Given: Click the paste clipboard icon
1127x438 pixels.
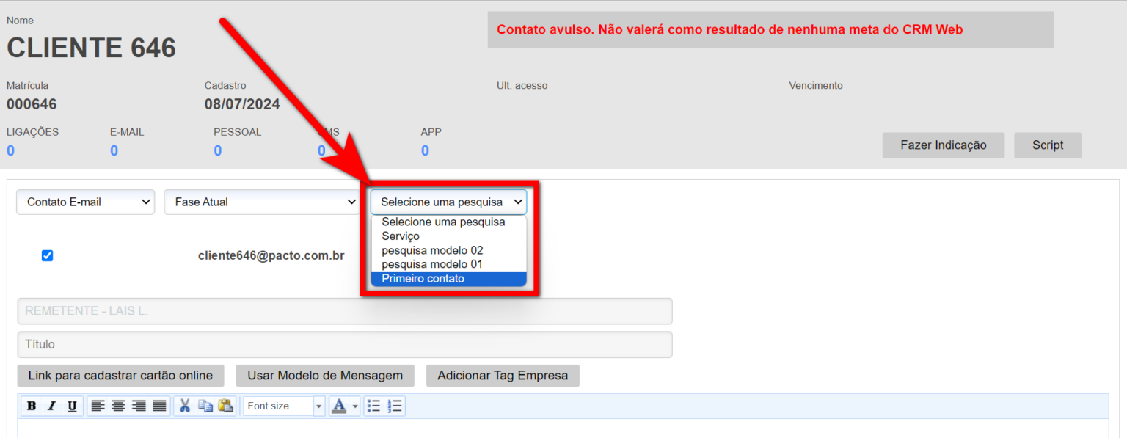Looking at the screenshot, I should [225, 406].
